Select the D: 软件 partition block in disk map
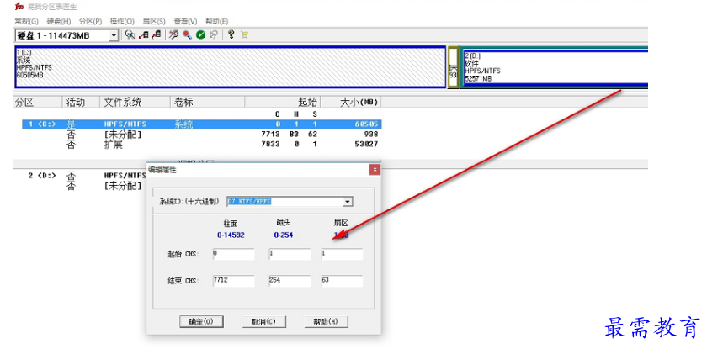This screenshot has height=354, width=707. pos(555,67)
